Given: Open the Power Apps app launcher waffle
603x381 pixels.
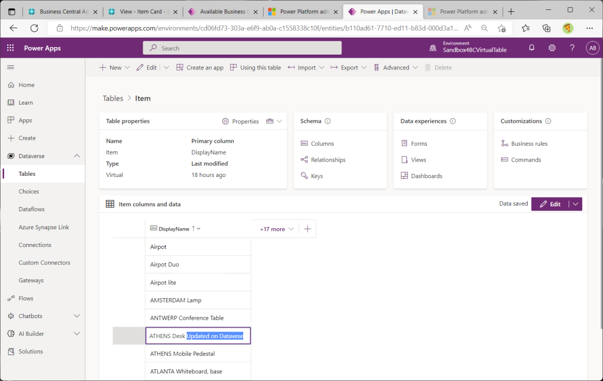Looking at the screenshot, I should [11, 48].
